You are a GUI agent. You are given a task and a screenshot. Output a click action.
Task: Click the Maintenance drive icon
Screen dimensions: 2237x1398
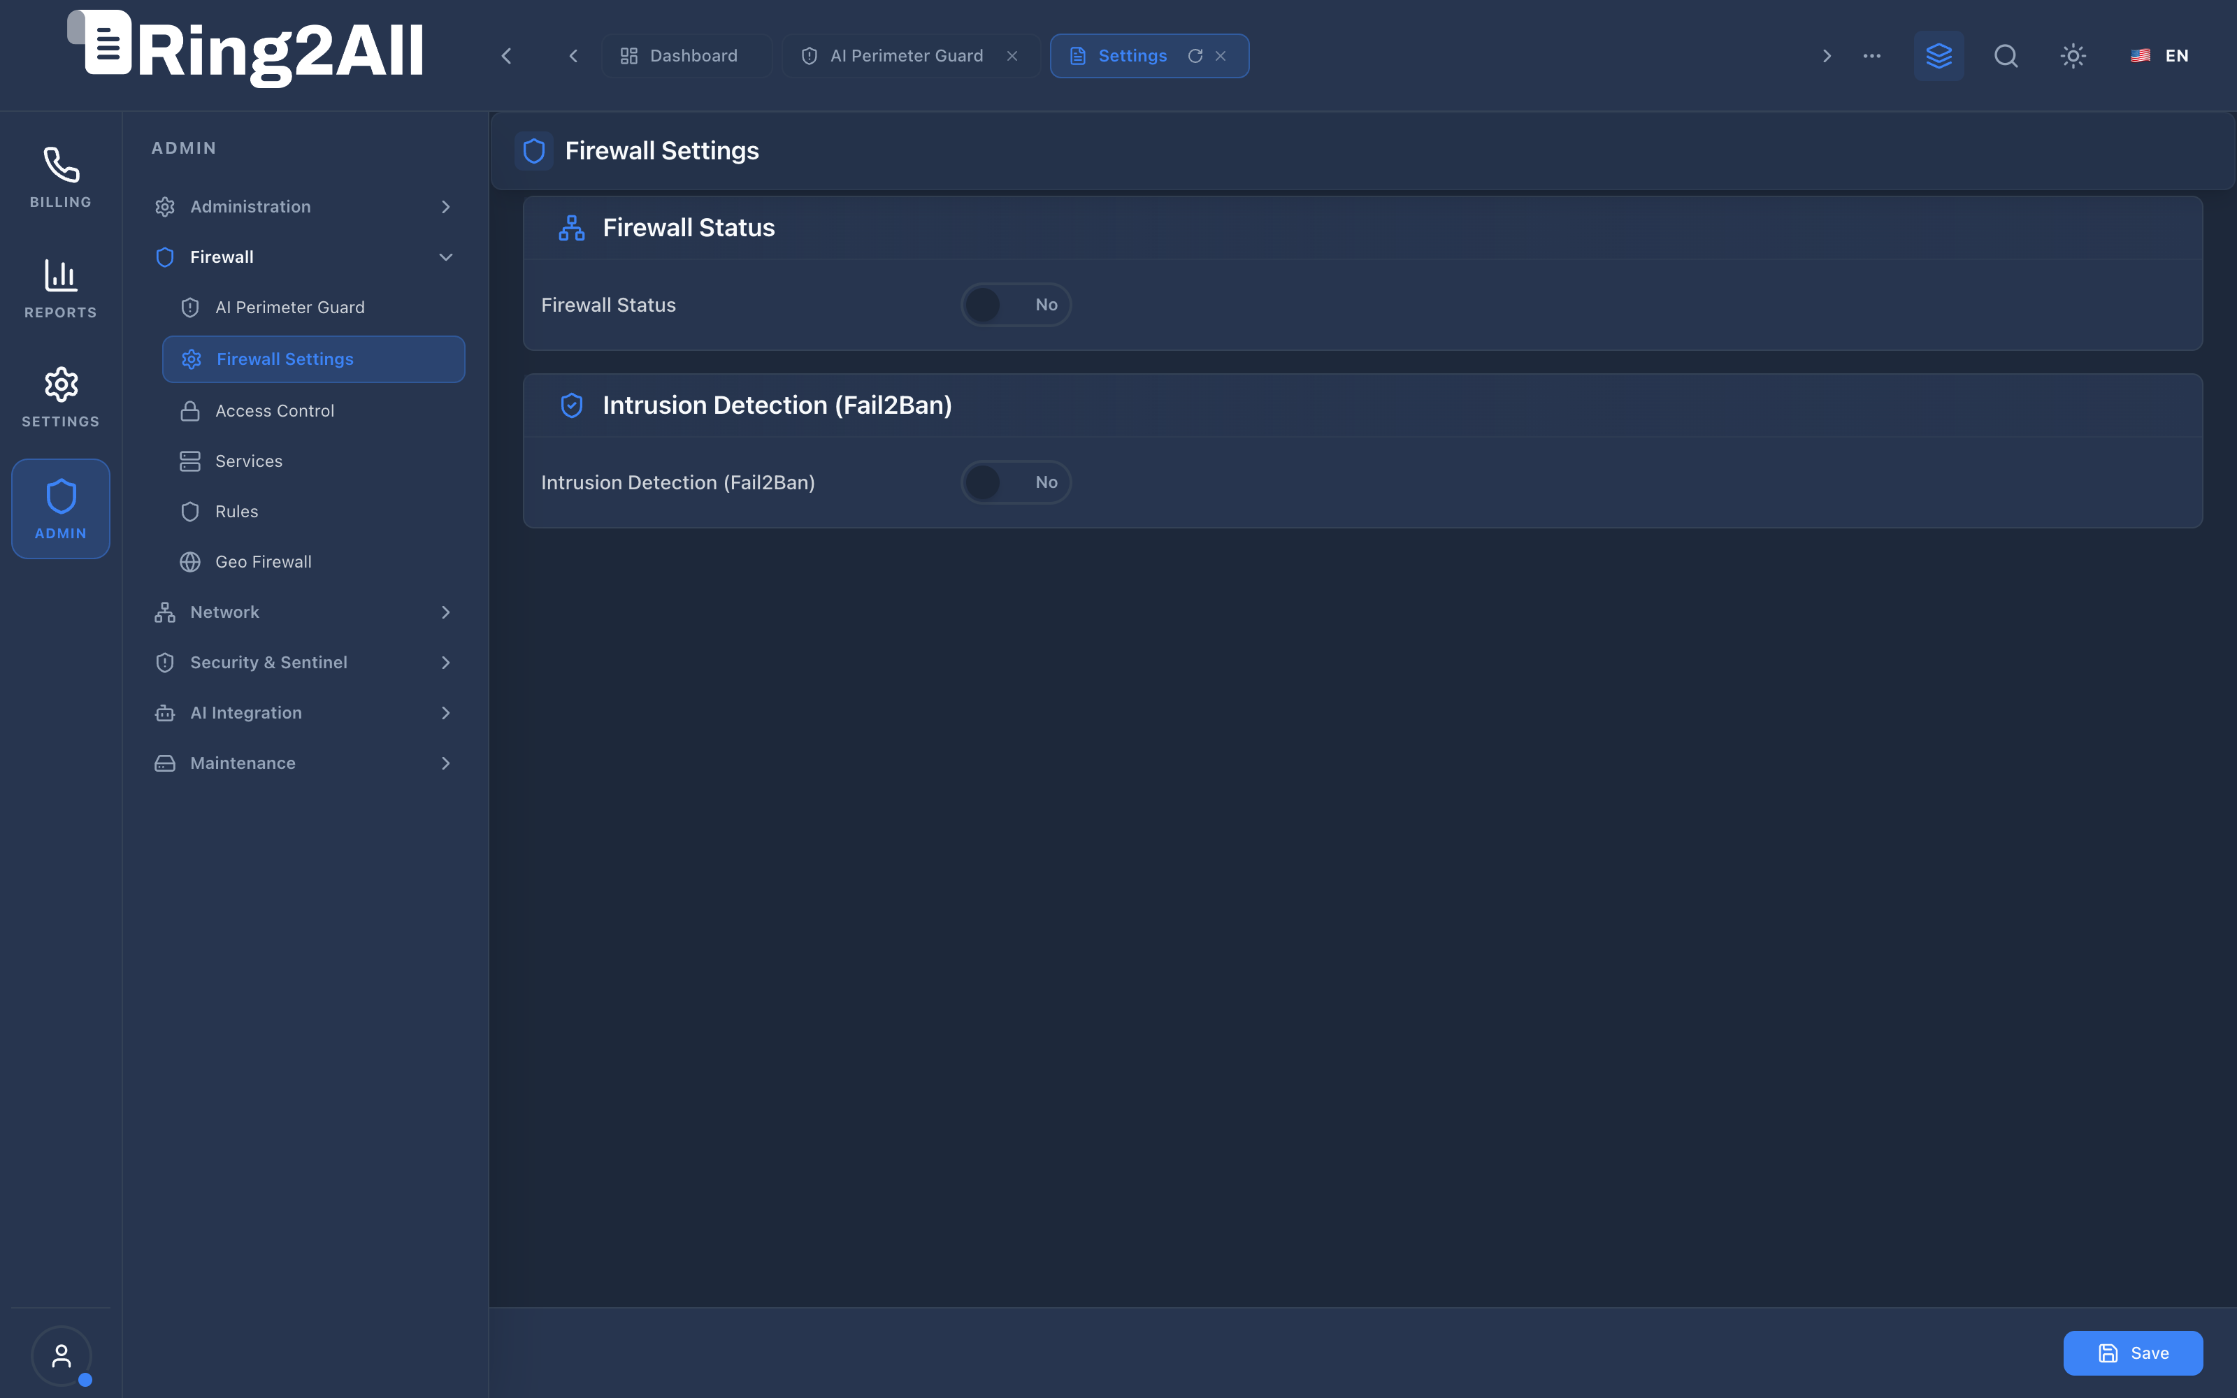click(164, 763)
